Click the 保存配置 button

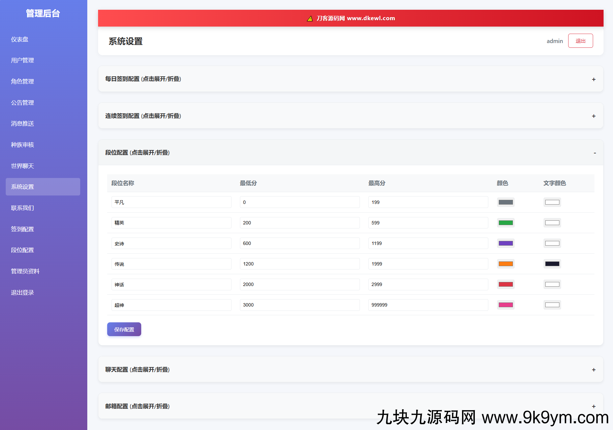point(124,329)
